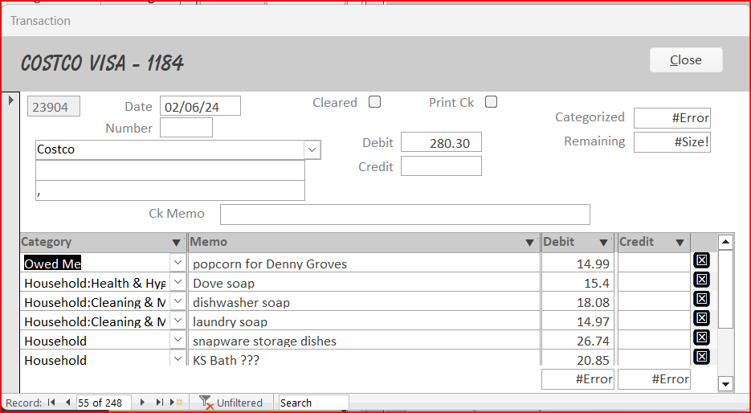Open the Owed Me category dropdown
751x413 pixels.
pos(178,263)
